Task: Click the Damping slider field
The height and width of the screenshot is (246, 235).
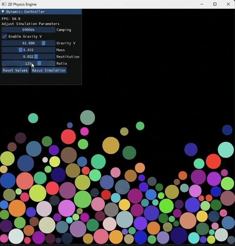Action: [28, 30]
